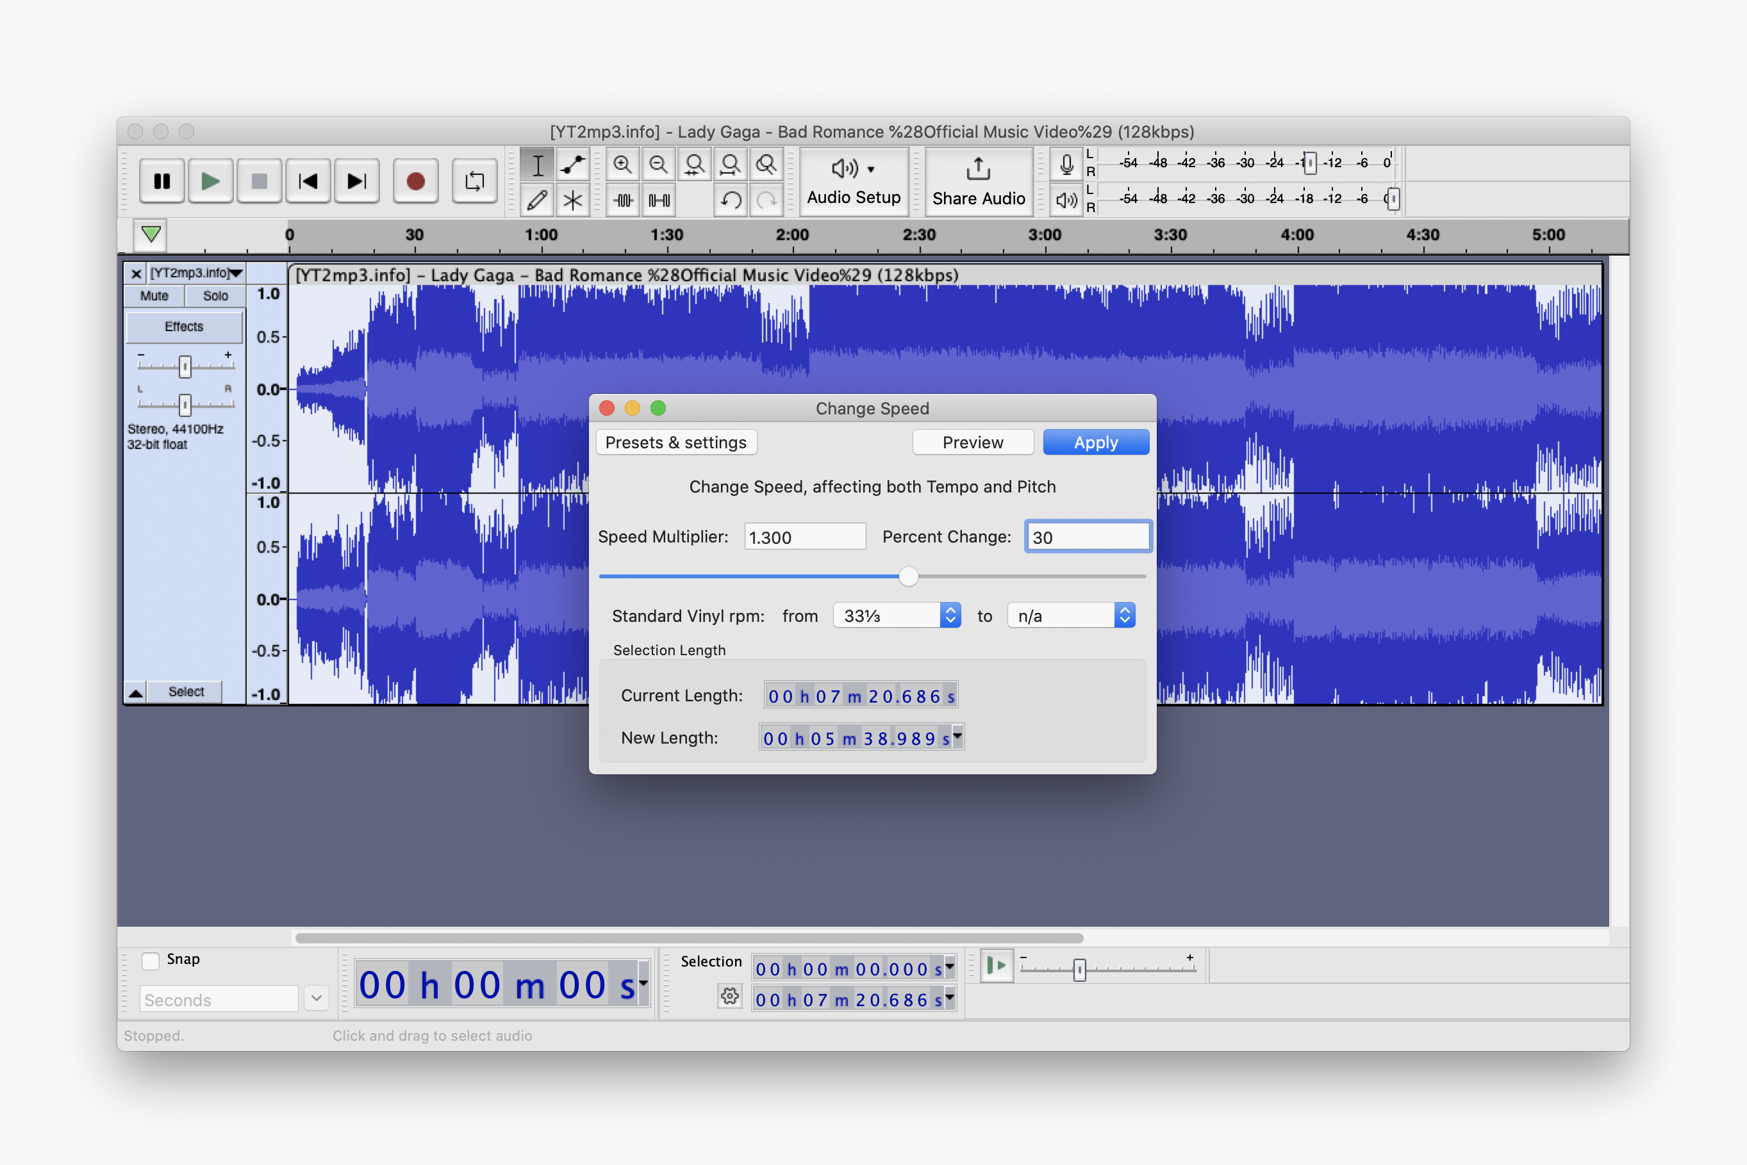Adjust the recording level slider on the meter
The width and height of the screenshot is (1747, 1165).
point(1309,163)
